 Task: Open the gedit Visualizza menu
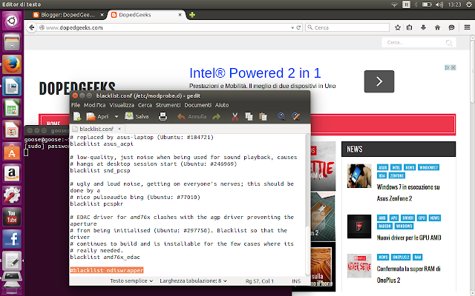[122, 105]
